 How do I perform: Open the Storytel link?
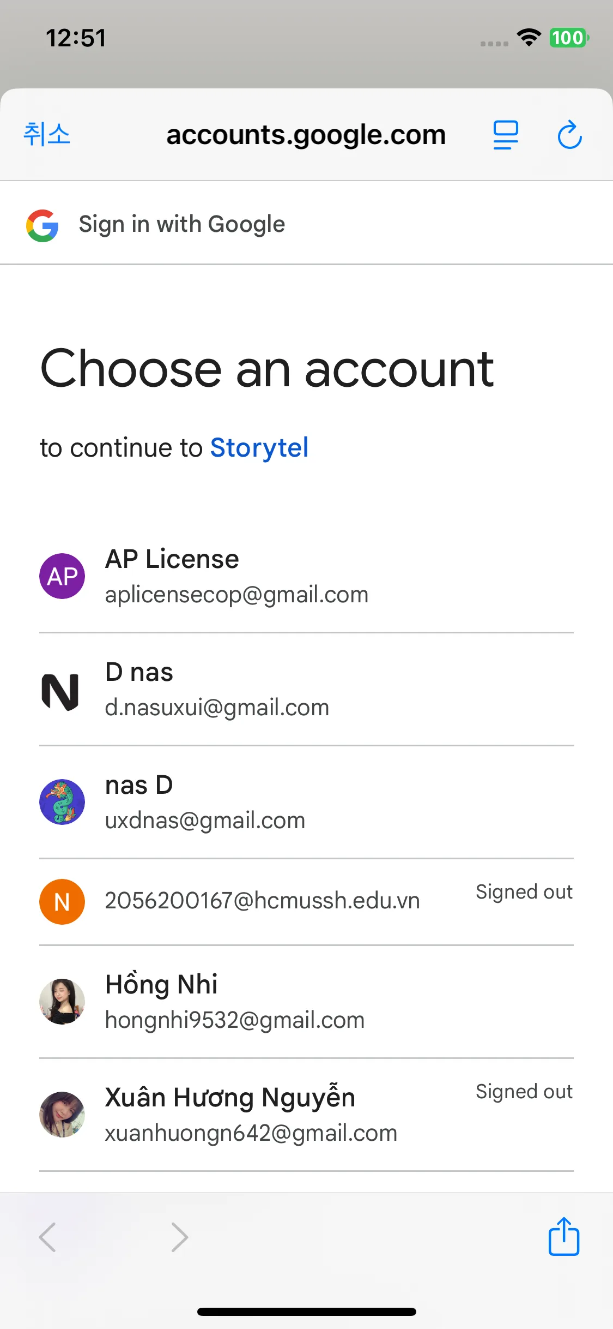(x=259, y=448)
